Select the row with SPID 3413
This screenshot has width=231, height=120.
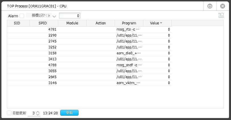[x=89, y=59]
